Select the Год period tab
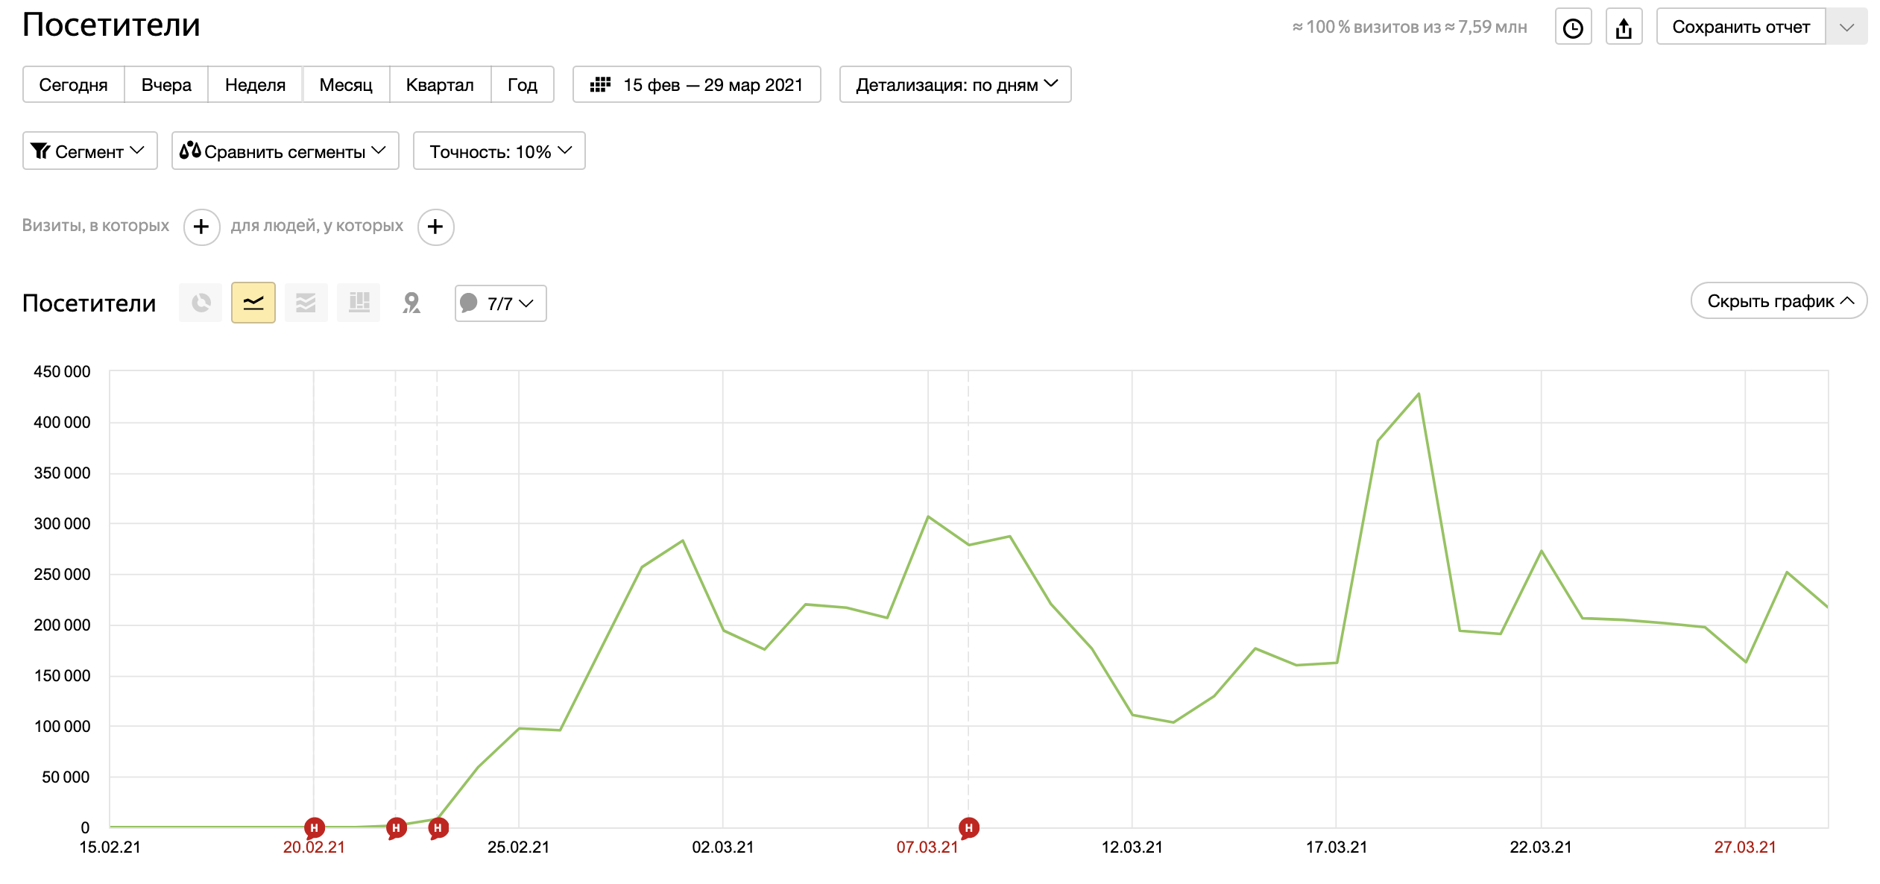 (522, 85)
